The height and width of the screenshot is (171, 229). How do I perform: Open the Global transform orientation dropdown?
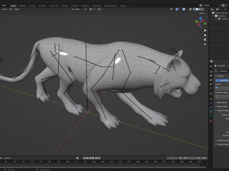click(x=77, y=9)
